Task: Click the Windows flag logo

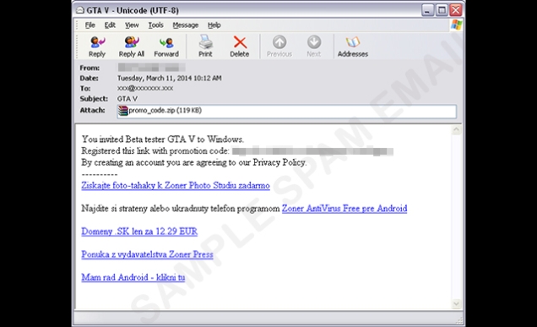Action: (x=456, y=25)
